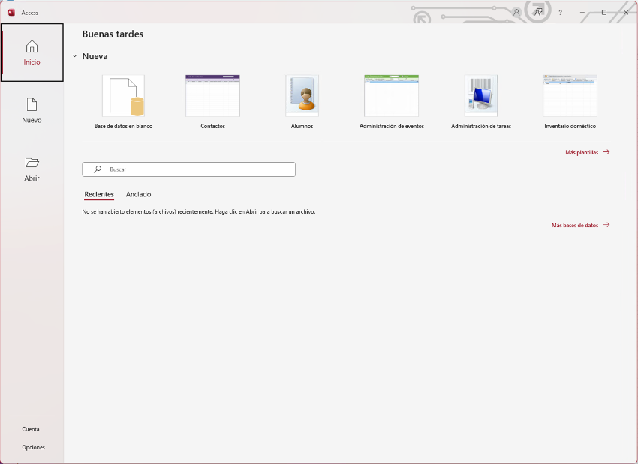This screenshot has height=465, width=638.
Task: Collapse the Nueva section chevron
Action: (74, 56)
